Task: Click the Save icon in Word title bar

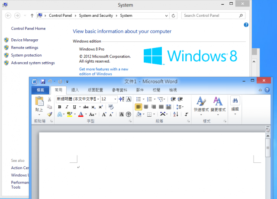Action: coord(43,82)
